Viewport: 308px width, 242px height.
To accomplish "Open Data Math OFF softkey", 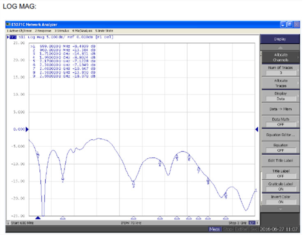I will point(280,122).
